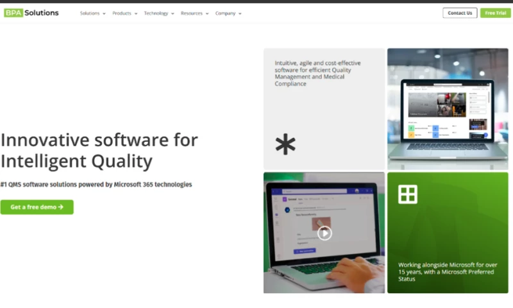This screenshot has width=513, height=308.
Task: Click the 'Working alongside Microsoft' green tile text
Action: pos(446,272)
